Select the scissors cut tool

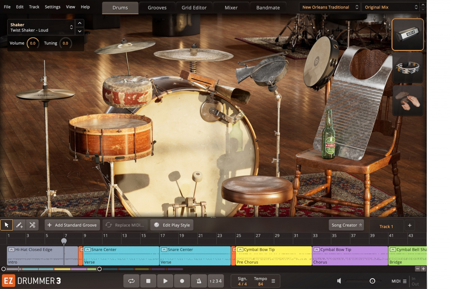[32, 225]
